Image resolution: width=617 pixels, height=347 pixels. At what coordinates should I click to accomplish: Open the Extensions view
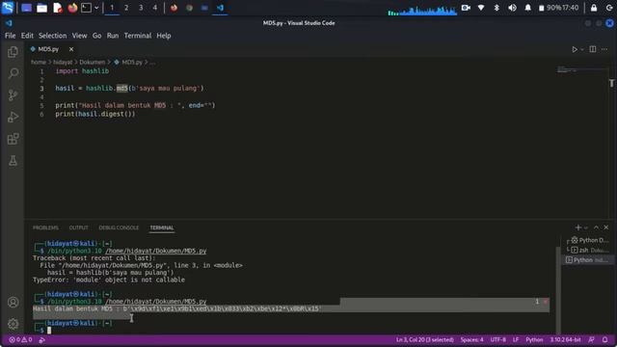click(13, 139)
